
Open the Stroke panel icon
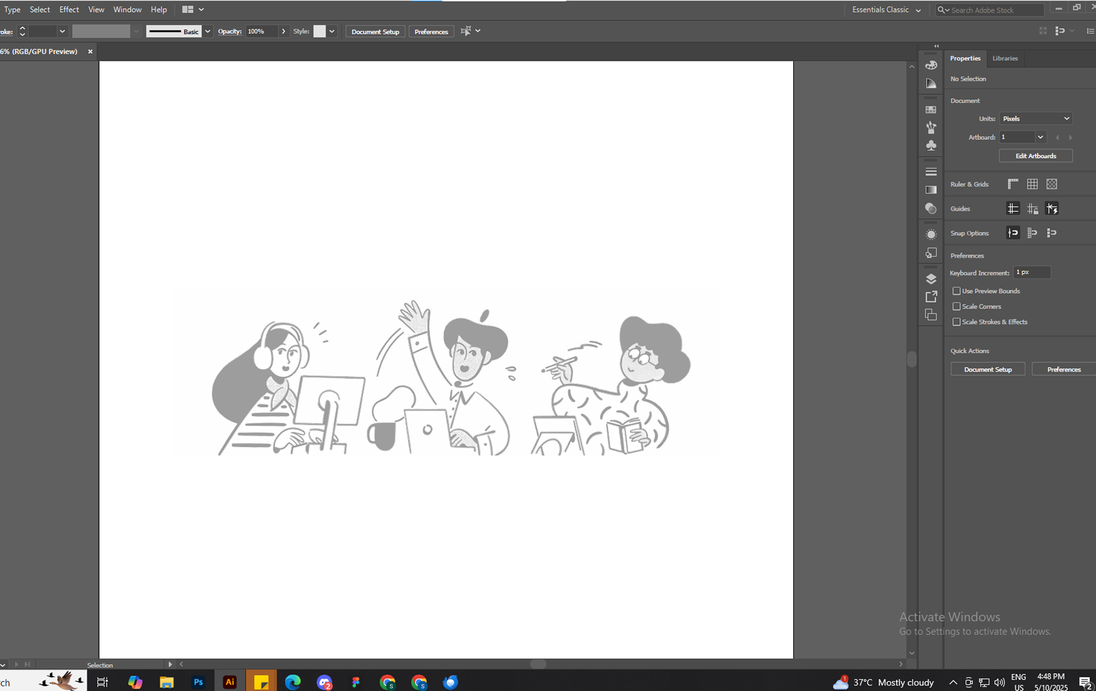931,172
